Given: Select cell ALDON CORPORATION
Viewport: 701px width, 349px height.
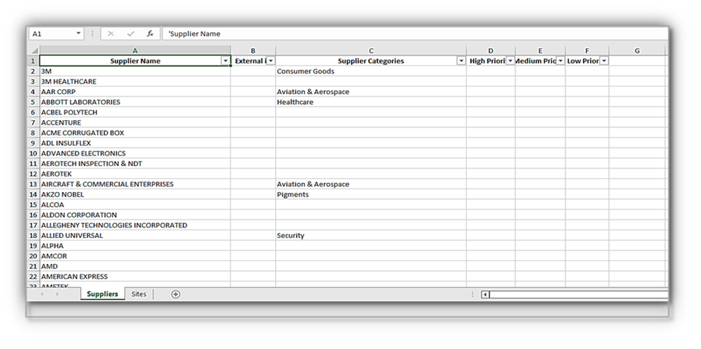Looking at the screenshot, I should click(135, 215).
